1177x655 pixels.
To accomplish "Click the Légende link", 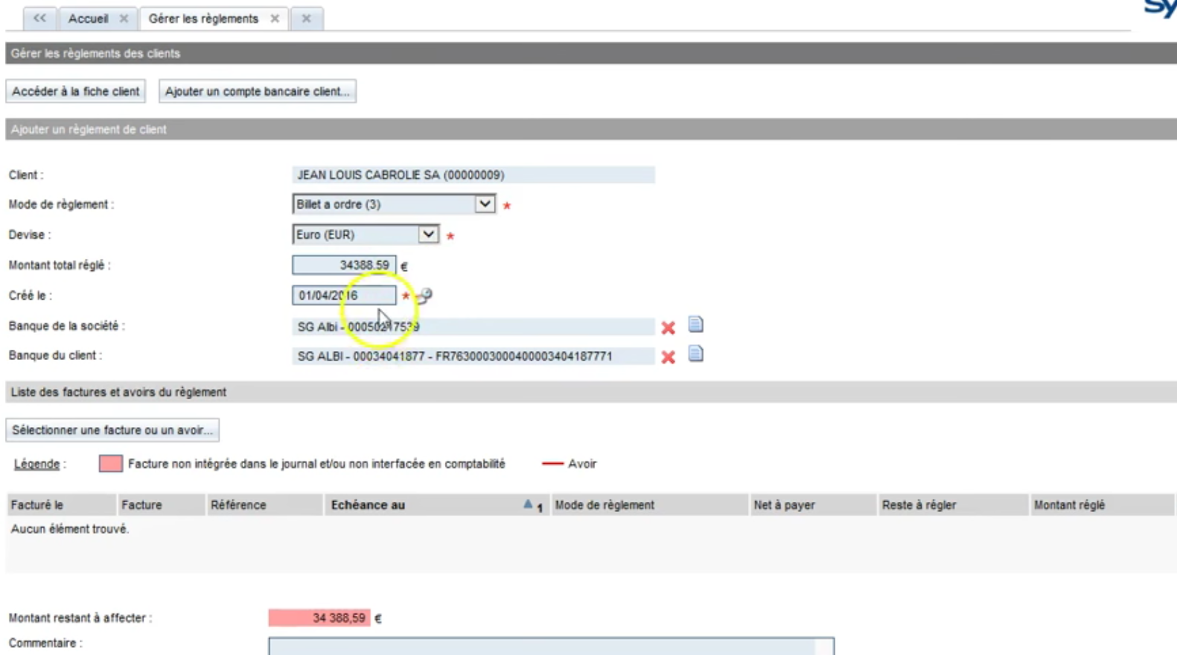I will point(37,464).
